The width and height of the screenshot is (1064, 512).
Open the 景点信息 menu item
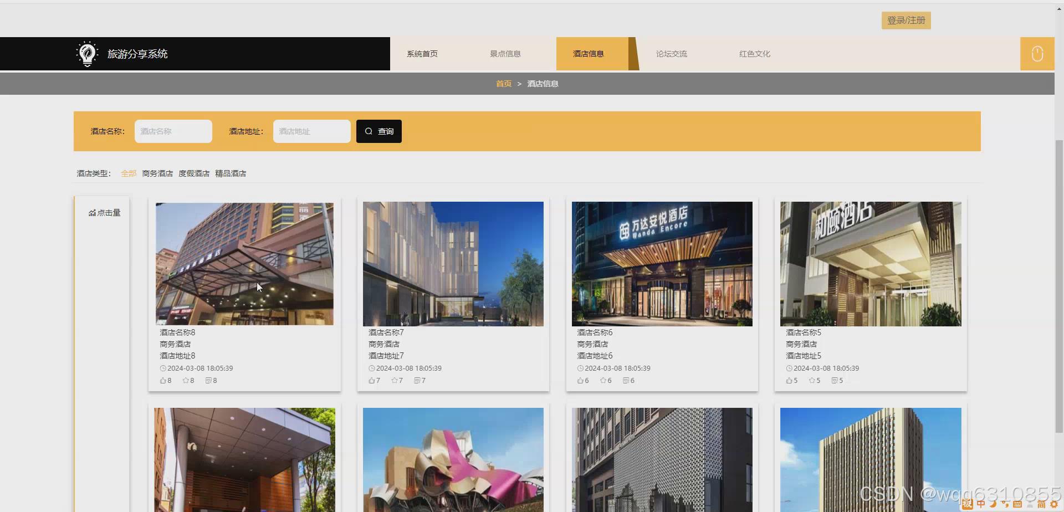point(505,54)
